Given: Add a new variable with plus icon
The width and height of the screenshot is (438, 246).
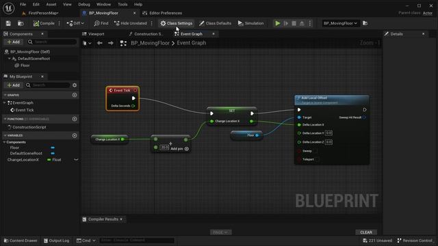Looking at the screenshot, I should tap(75, 135).
